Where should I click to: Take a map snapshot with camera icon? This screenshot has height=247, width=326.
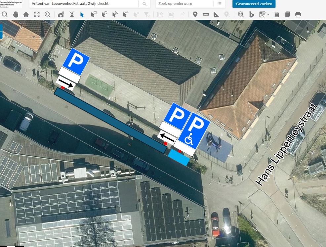[61, 15]
